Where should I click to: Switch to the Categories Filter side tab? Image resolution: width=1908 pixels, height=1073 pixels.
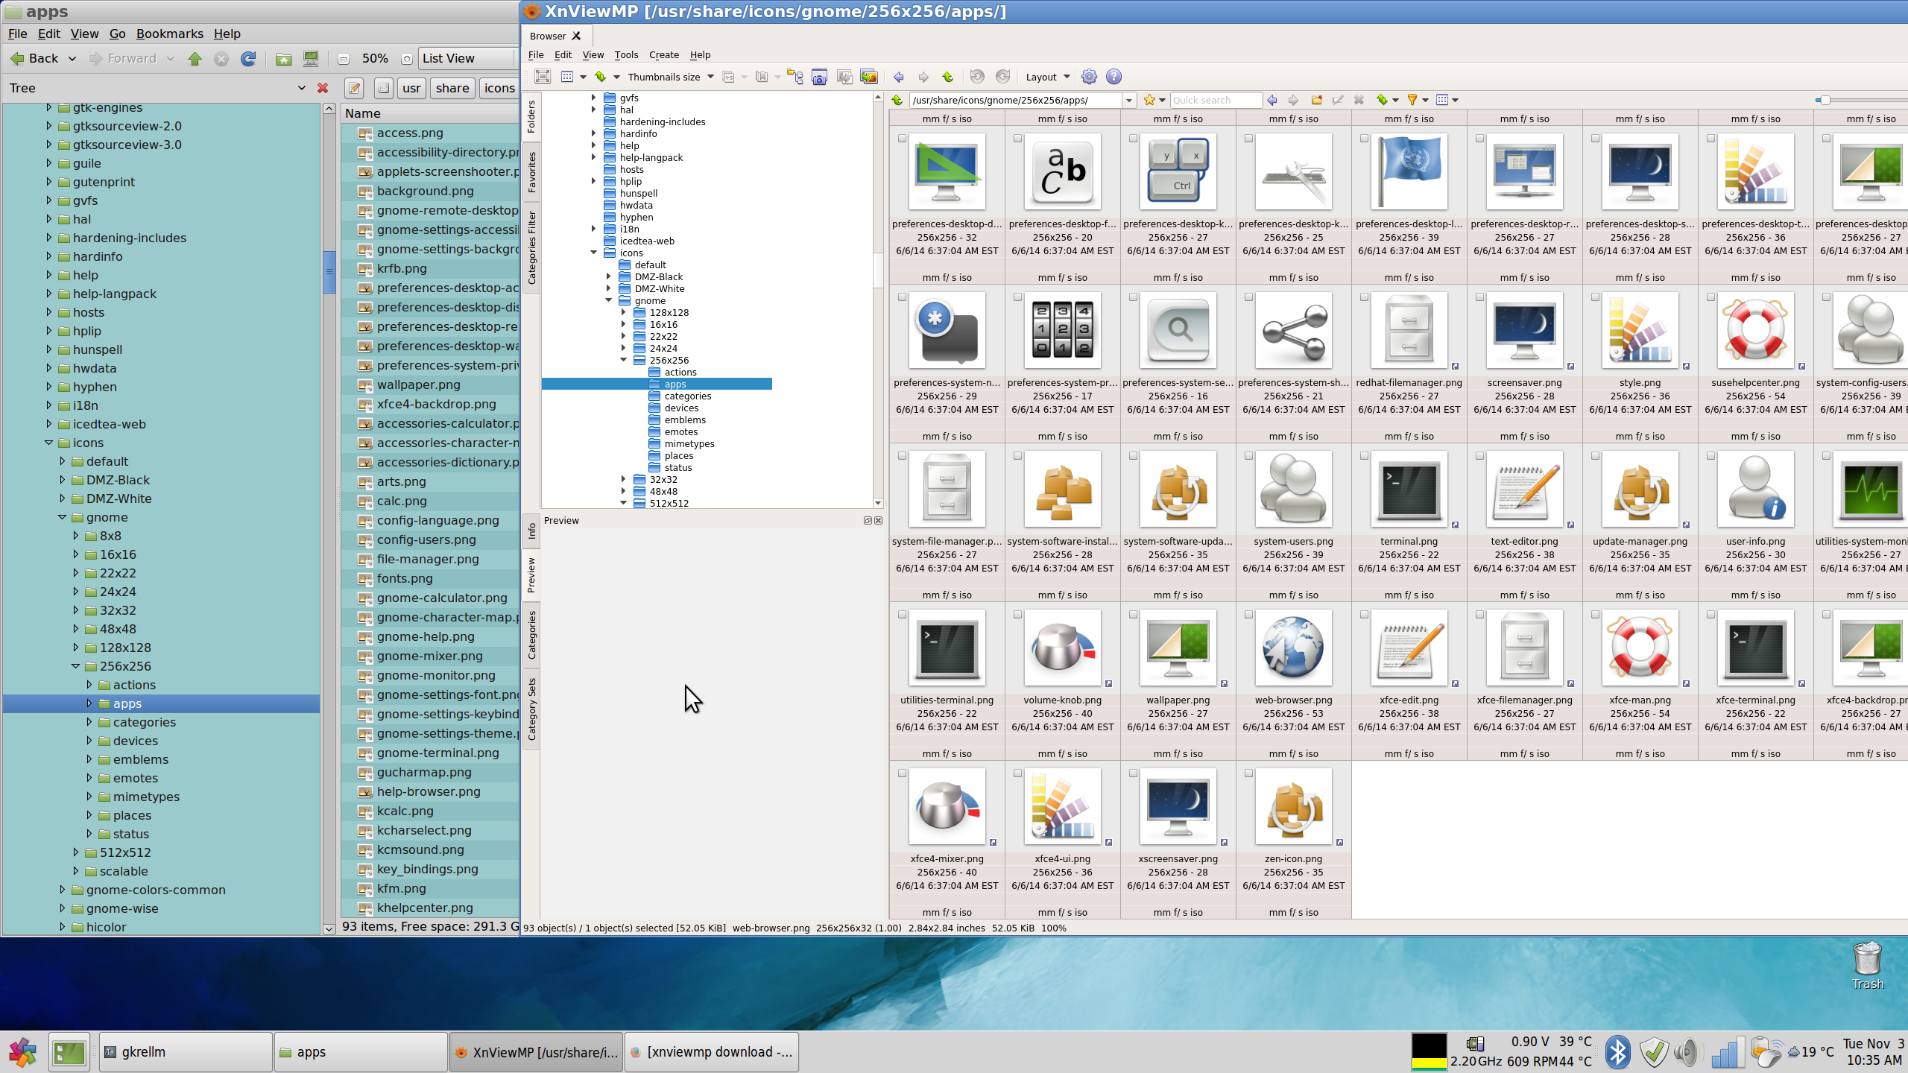pyautogui.click(x=532, y=247)
